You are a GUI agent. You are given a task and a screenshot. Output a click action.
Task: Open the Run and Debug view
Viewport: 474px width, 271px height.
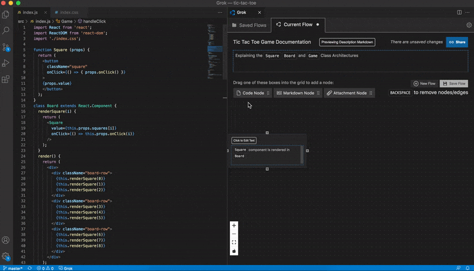tap(6, 63)
